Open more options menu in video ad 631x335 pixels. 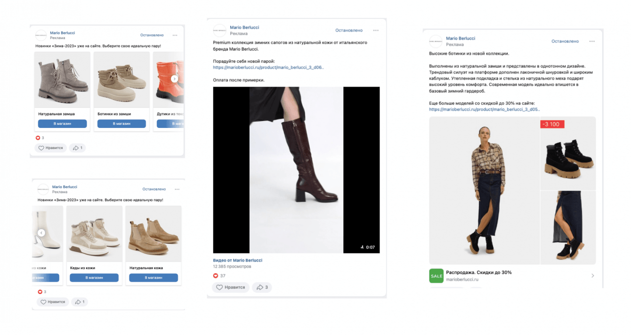pos(376,31)
